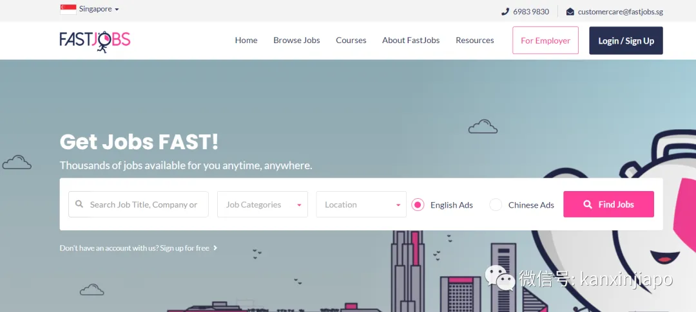Expand the Location dropdown
696x312 pixels.
point(362,205)
